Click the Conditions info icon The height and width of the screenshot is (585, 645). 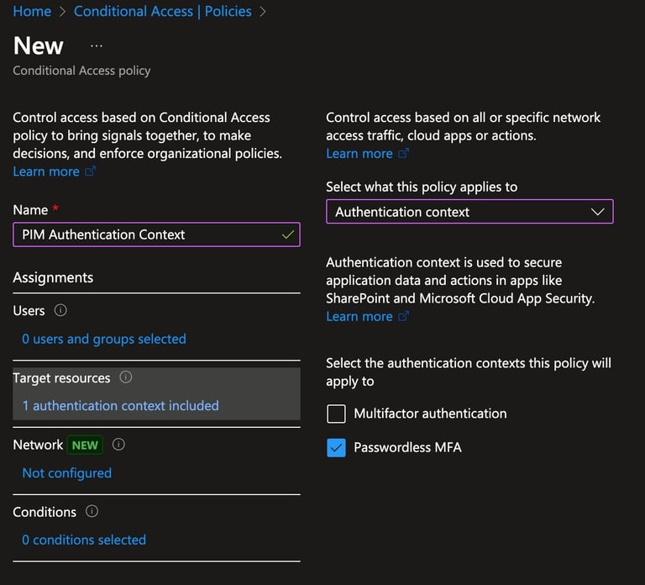[92, 511]
